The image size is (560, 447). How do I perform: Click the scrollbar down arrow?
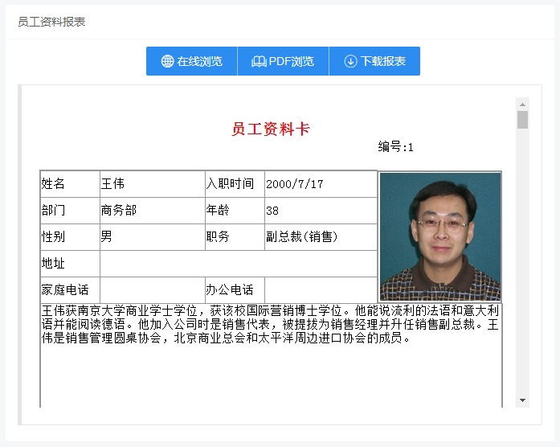pyautogui.click(x=522, y=400)
